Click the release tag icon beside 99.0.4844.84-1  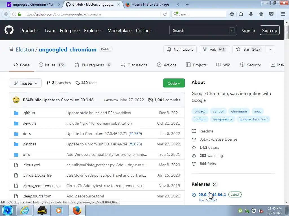[x=194, y=195]
